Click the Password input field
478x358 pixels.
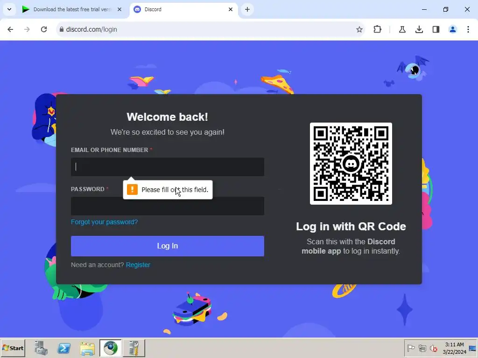(x=168, y=206)
